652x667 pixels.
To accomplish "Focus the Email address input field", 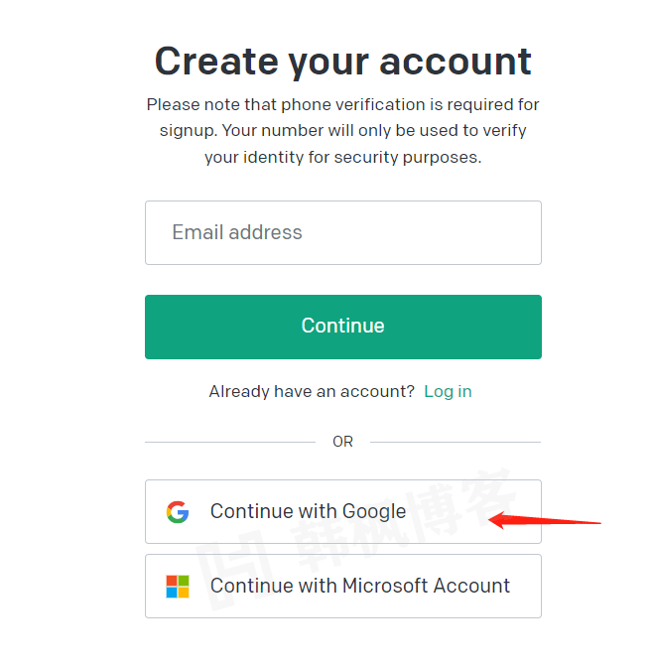I will click(x=343, y=233).
